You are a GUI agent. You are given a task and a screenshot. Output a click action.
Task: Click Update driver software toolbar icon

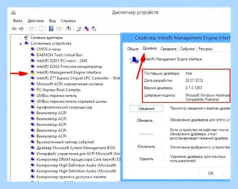click(79, 29)
